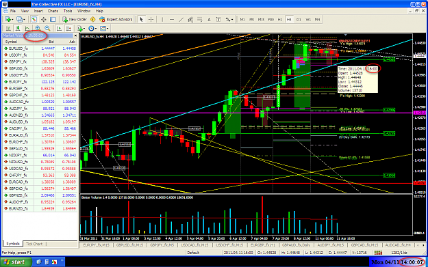Open the New Chart dropdown icon
The image size is (428, 267).
[8, 19]
